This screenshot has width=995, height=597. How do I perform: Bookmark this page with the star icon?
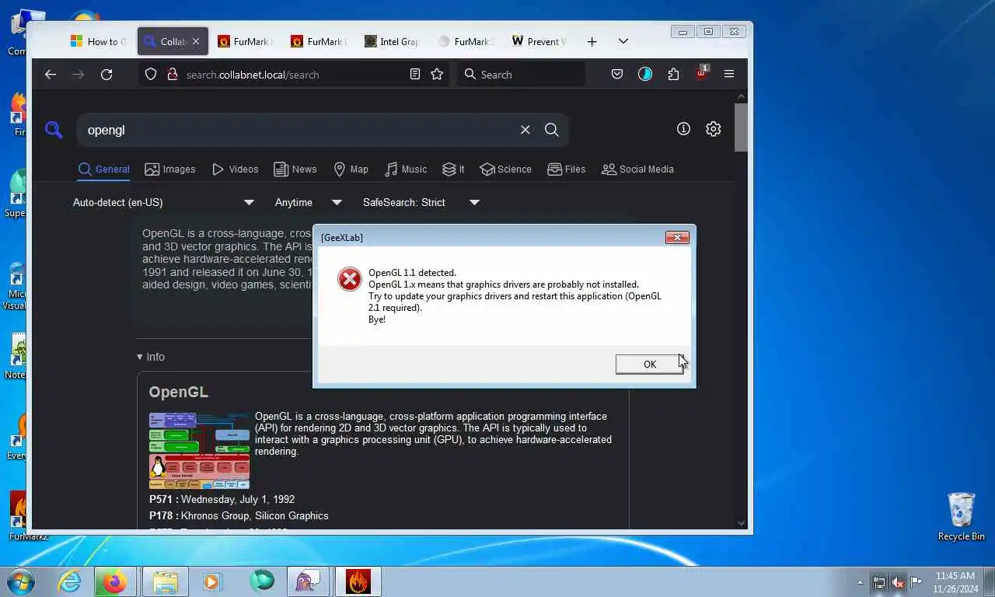coord(437,74)
